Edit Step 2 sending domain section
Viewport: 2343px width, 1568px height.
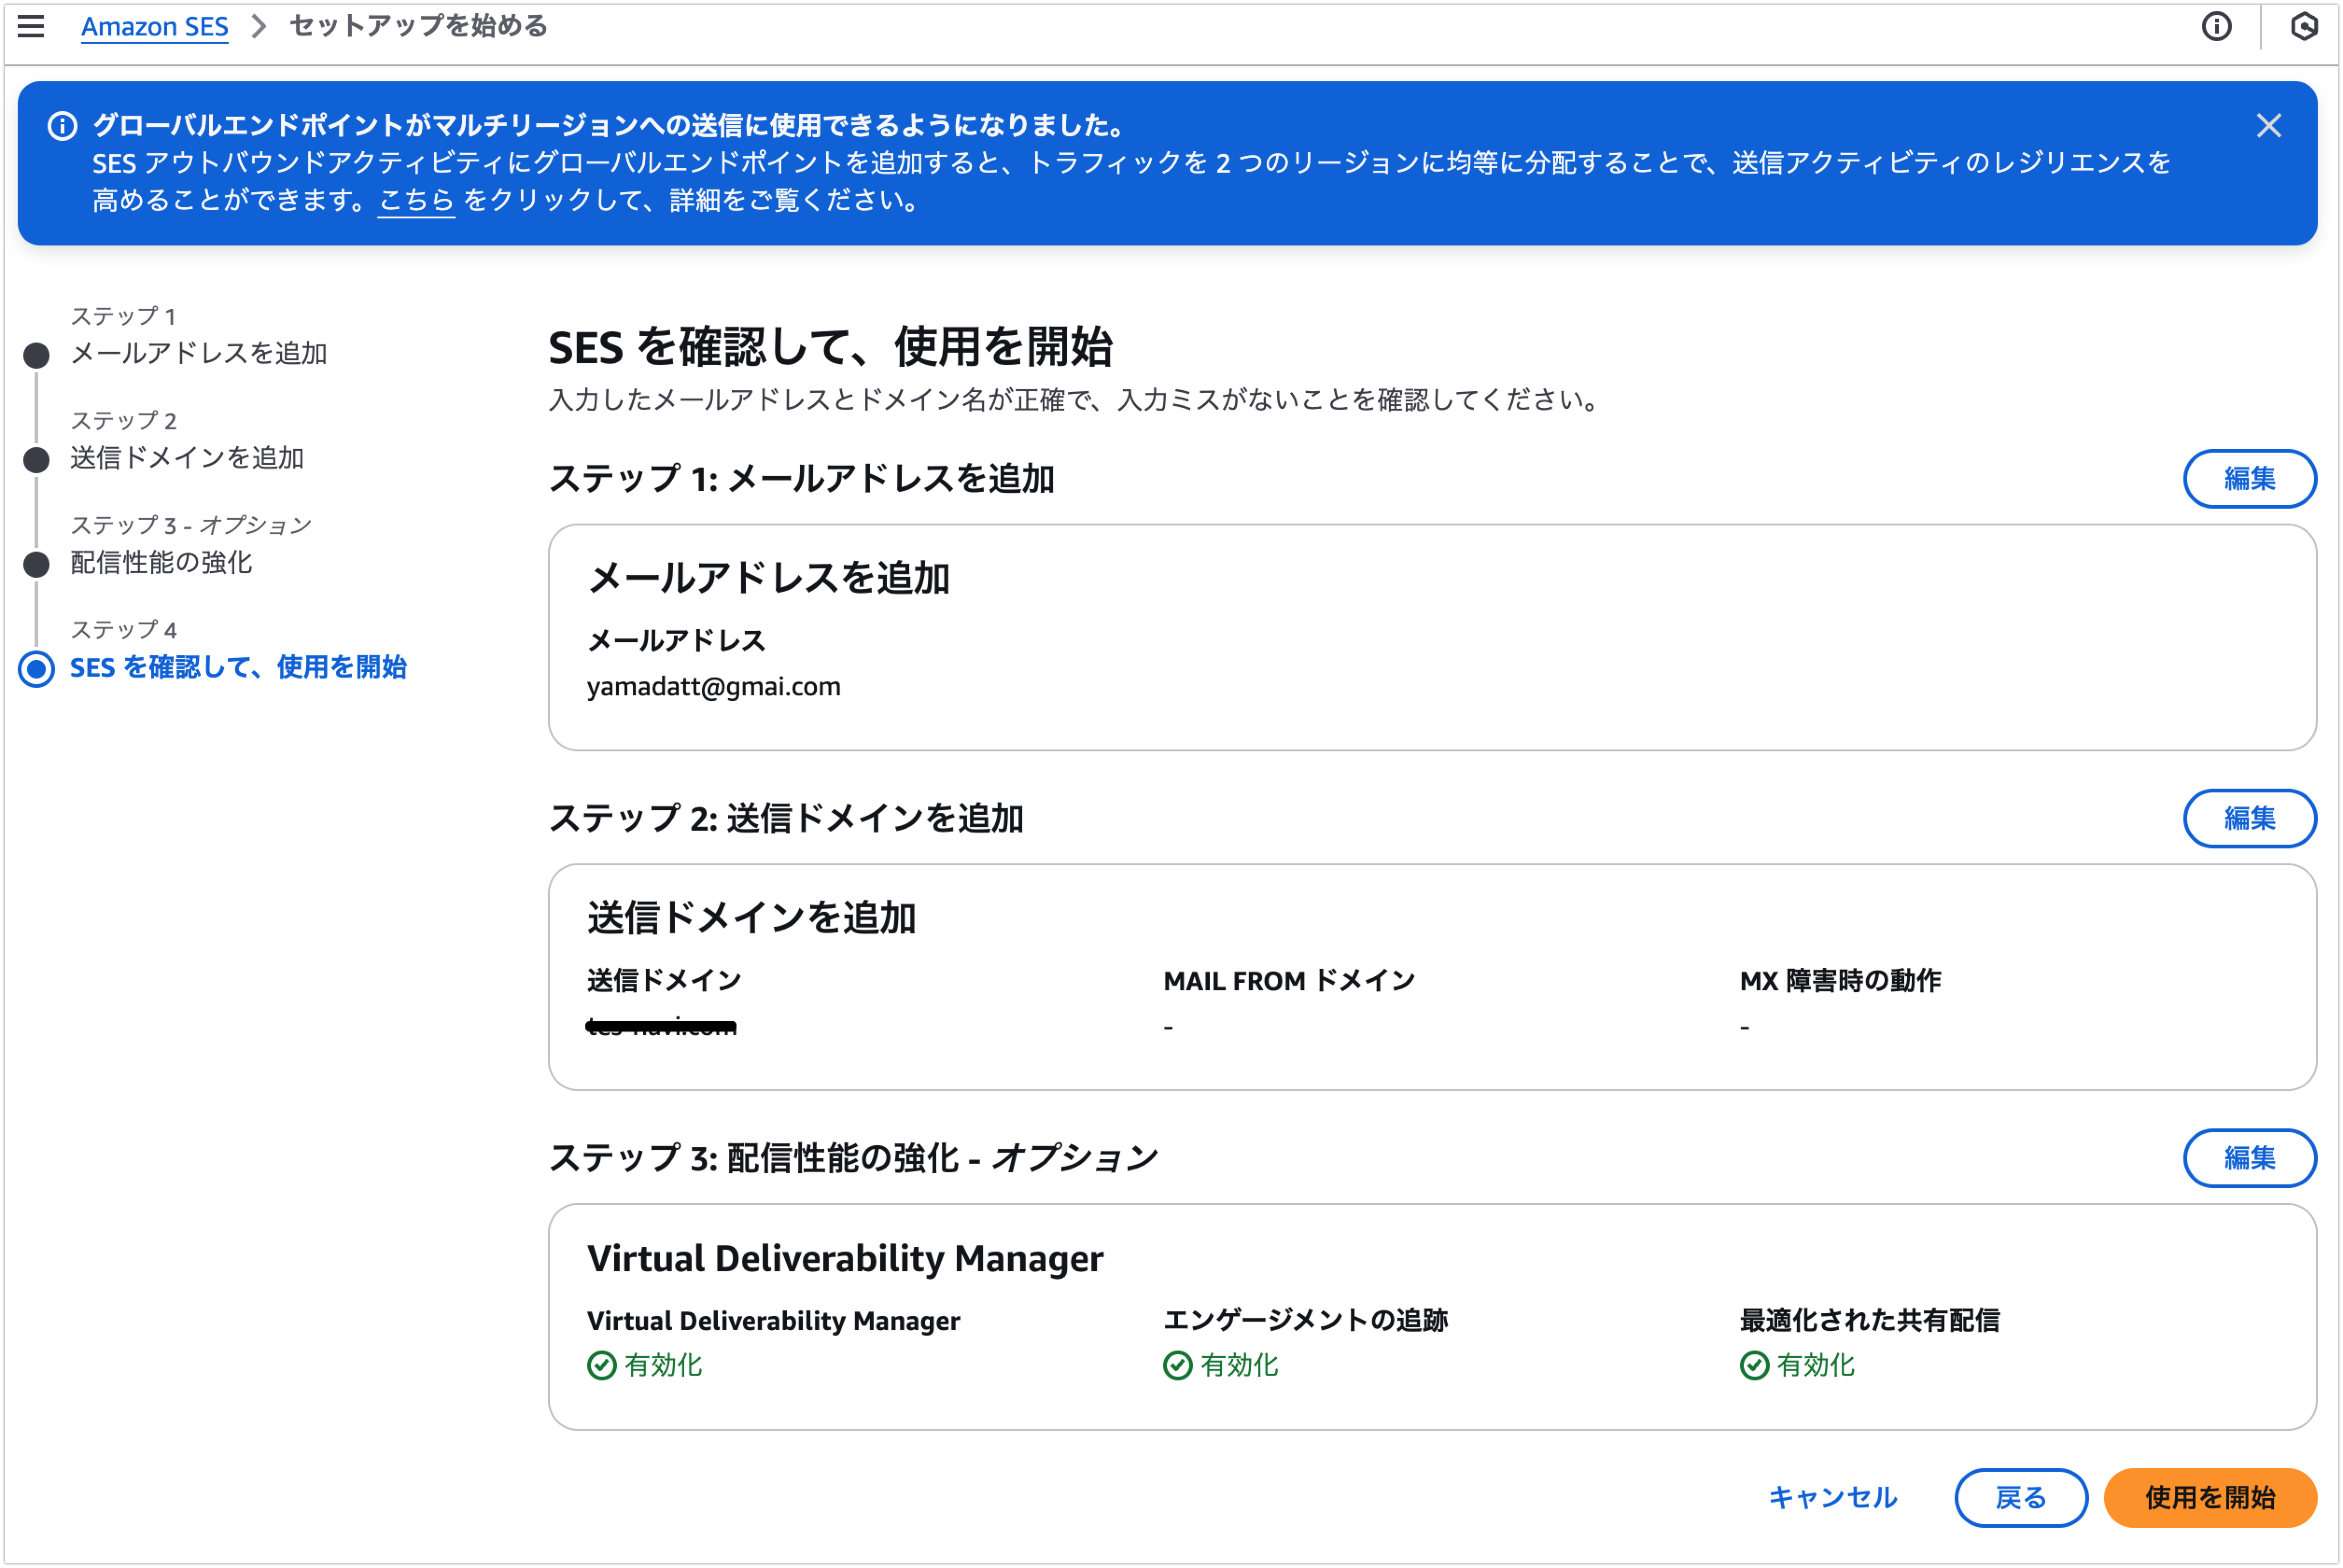(x=2249, y=819)
